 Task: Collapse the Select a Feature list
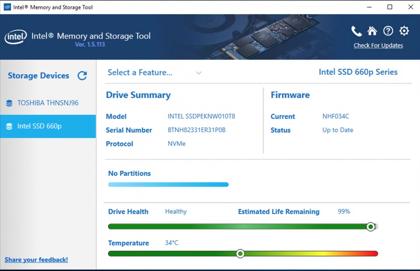coord(199,73)
